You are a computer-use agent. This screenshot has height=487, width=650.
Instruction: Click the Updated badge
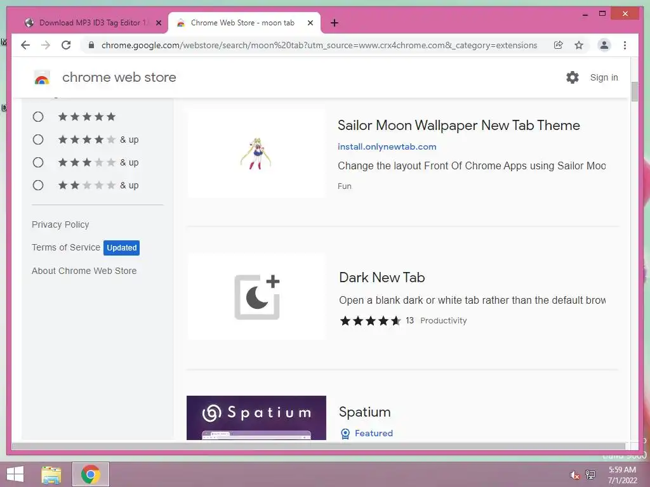(x=121, y=248)
